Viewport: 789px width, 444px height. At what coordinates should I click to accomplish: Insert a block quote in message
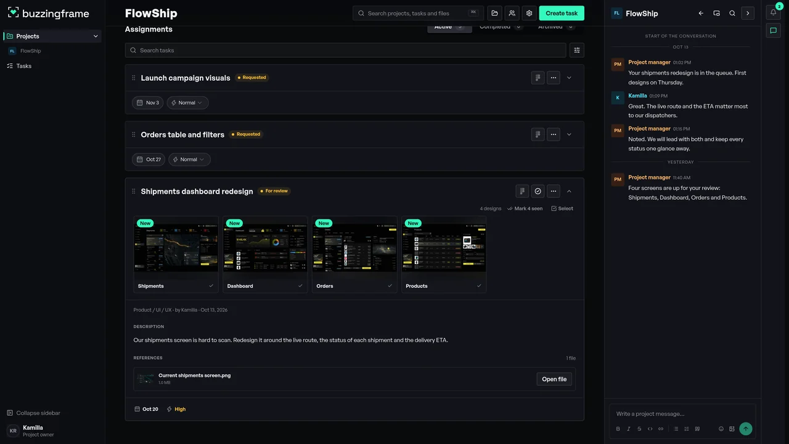coord(697,429)
